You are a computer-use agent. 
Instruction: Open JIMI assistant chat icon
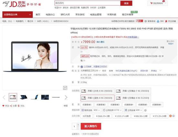tap(158, 21)
